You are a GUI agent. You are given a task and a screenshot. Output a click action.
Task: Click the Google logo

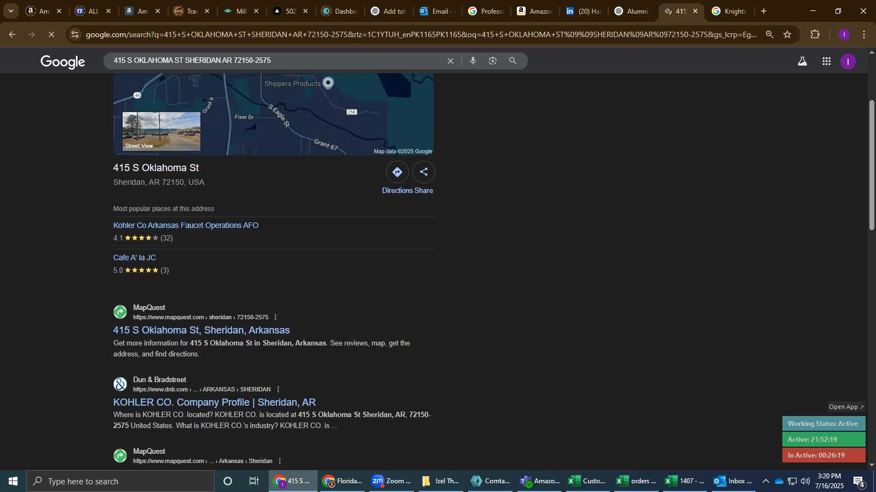pyautogui.click(x=63, y=62)
